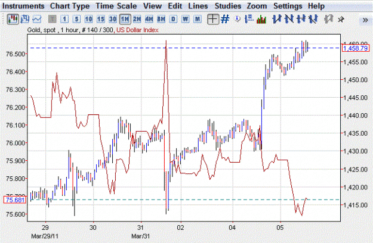Click the 76.000 left axis value
This screenshot has width=373, height=243.
pyautogui.click(x=16, y=143)
